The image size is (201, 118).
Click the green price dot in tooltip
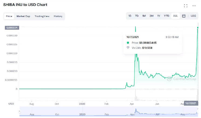tap(128, 43)
